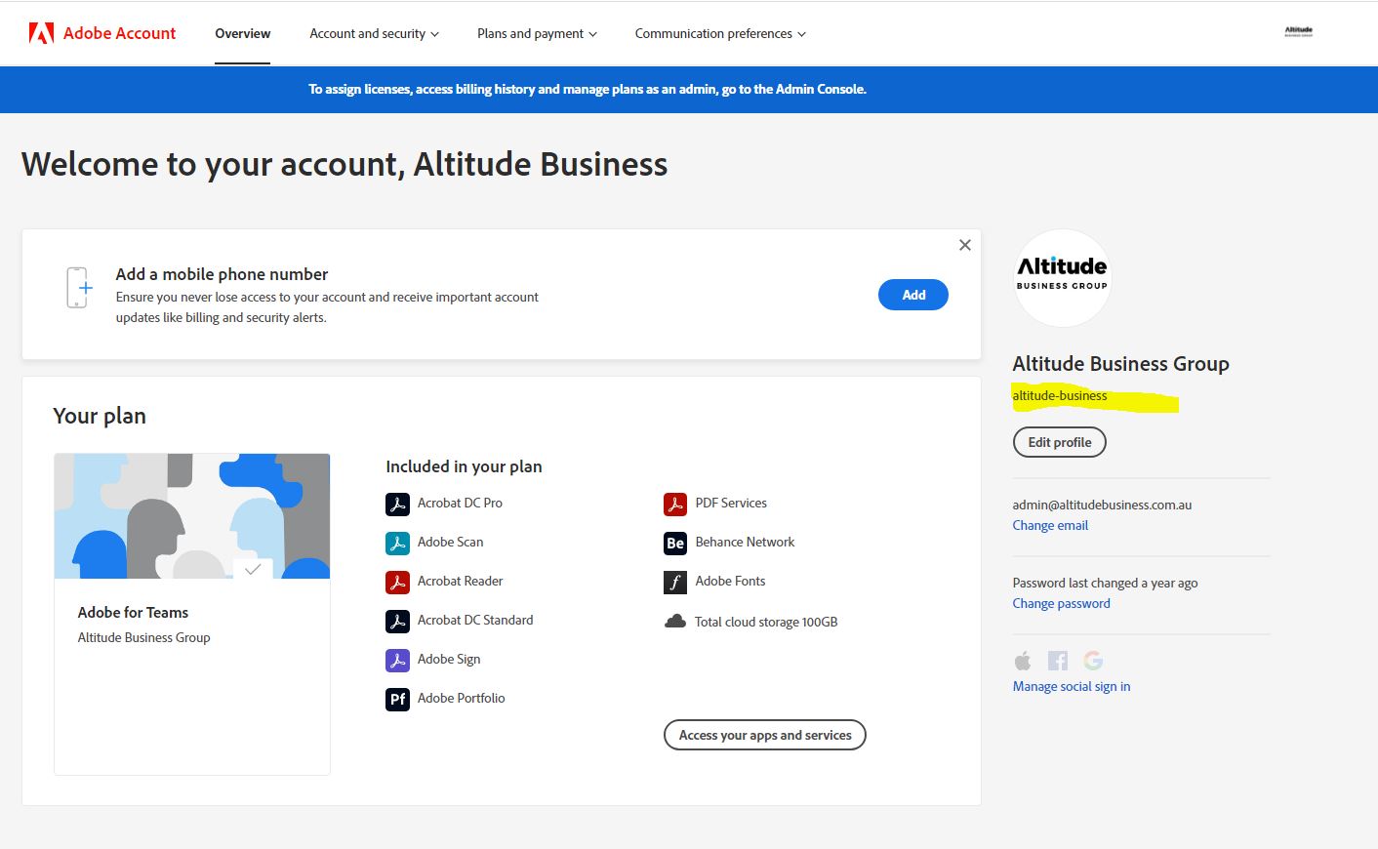The height and width of the screenshot is (849, 1378).
Task: Click the Edit profile button
Action: coord(1059,441)
